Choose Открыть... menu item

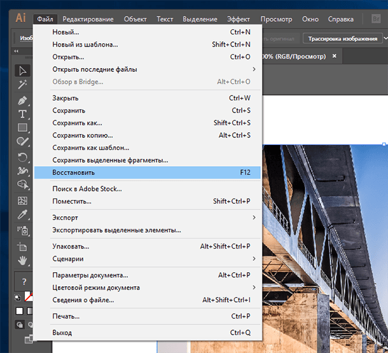coord(148,57)
